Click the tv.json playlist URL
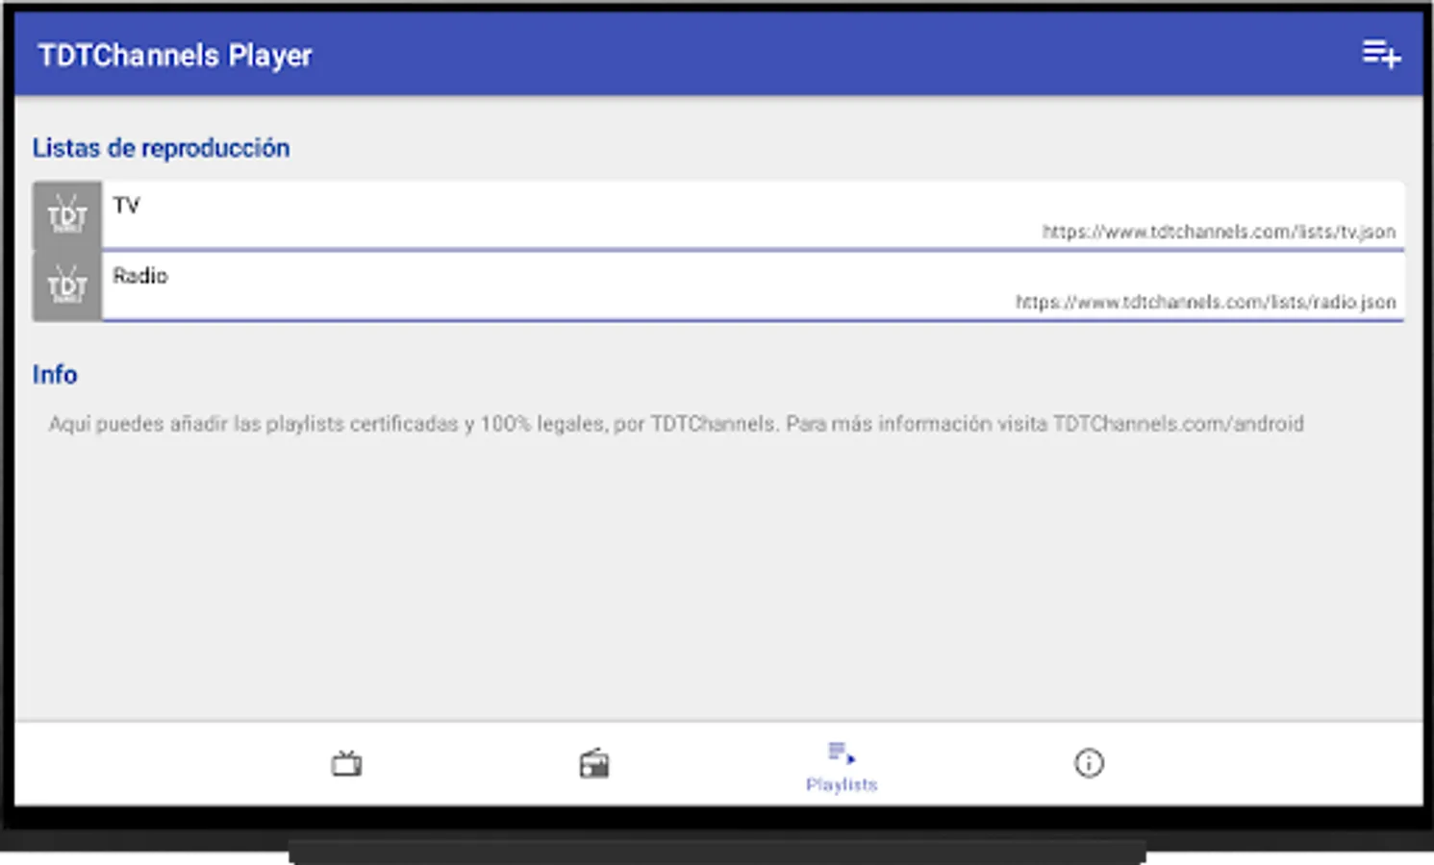The image size is (1434, 865). [x=1219, y=232]
